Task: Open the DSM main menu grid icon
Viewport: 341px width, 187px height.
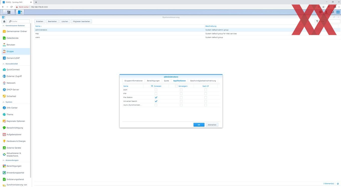Action: [x=9, y=12]
